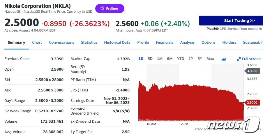Click the 2.5000 current price marker on chart
This screenshot has height=136, width=263.
252,102
